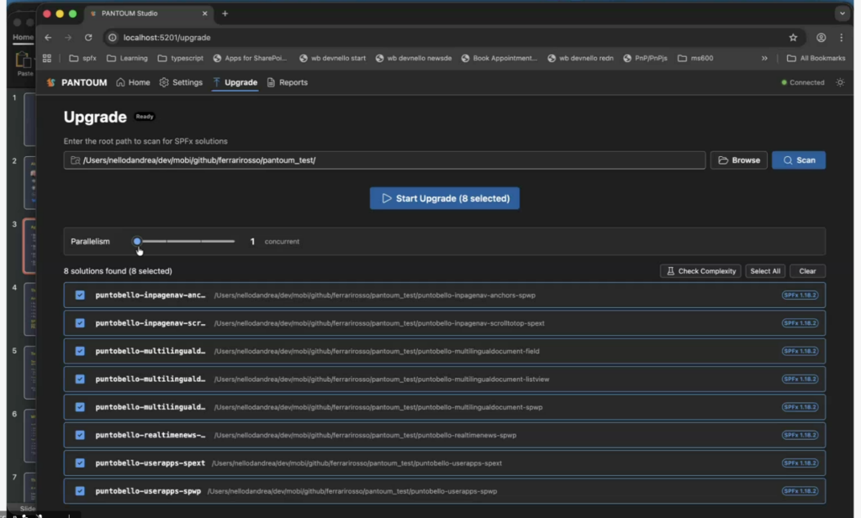Expand the tab search dropdown arrow
Screen dimensions: 861x518
[842, 13]
